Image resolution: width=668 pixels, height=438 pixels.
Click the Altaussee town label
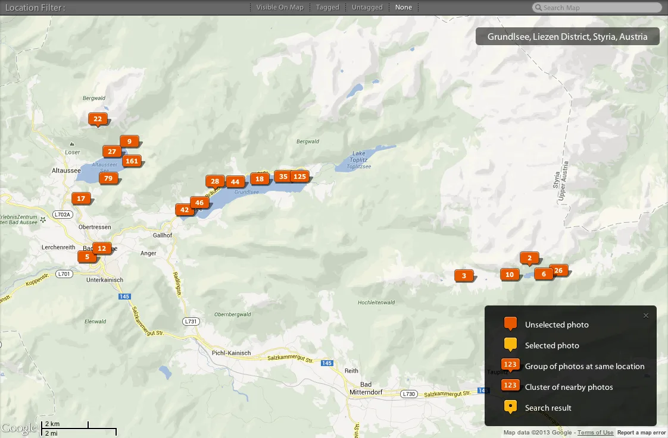(66, 171)
